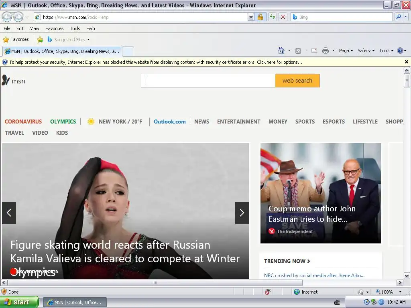The height and width of the screenshot is (308, 411).
Task: Open the recent pages dropdown arrow
Action: (27, 17)
